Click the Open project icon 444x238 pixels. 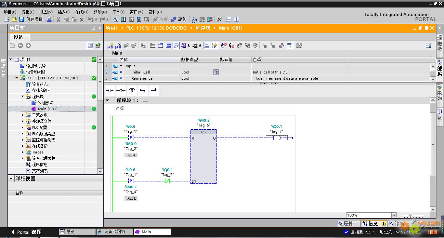pos(14,20)
